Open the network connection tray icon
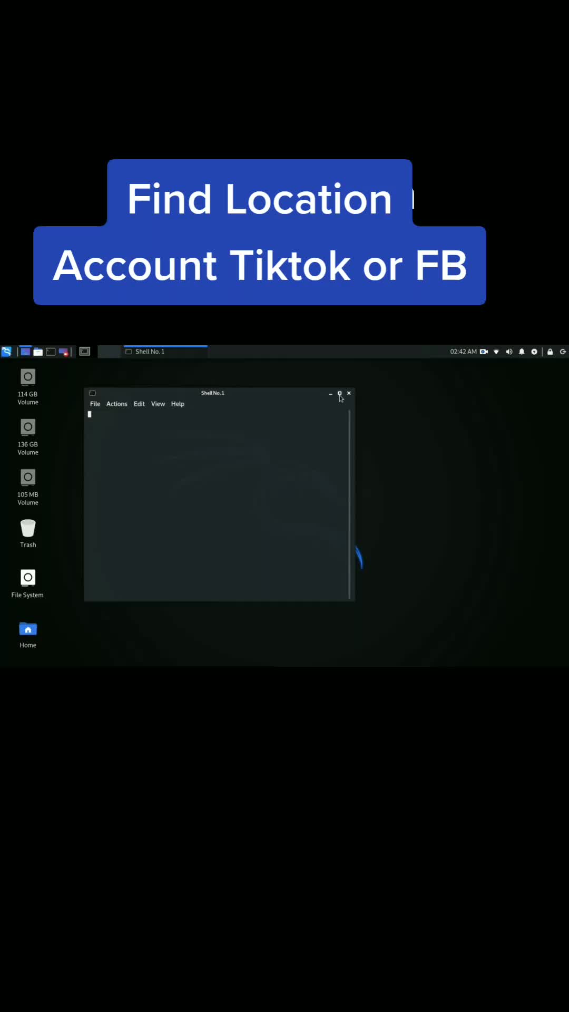The height and width of the screenshot is (1012, 569). click(496, 352)
